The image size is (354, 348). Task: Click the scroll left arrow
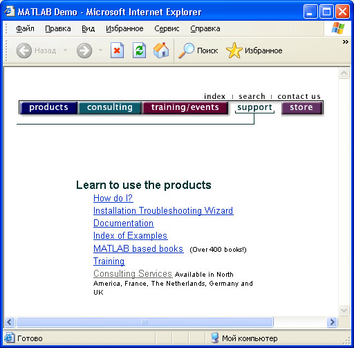(x=10, y=322)
